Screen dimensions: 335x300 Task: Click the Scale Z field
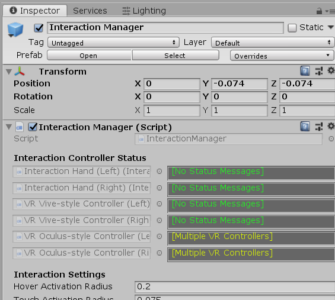pyautogui.click(x=307, y=111)
